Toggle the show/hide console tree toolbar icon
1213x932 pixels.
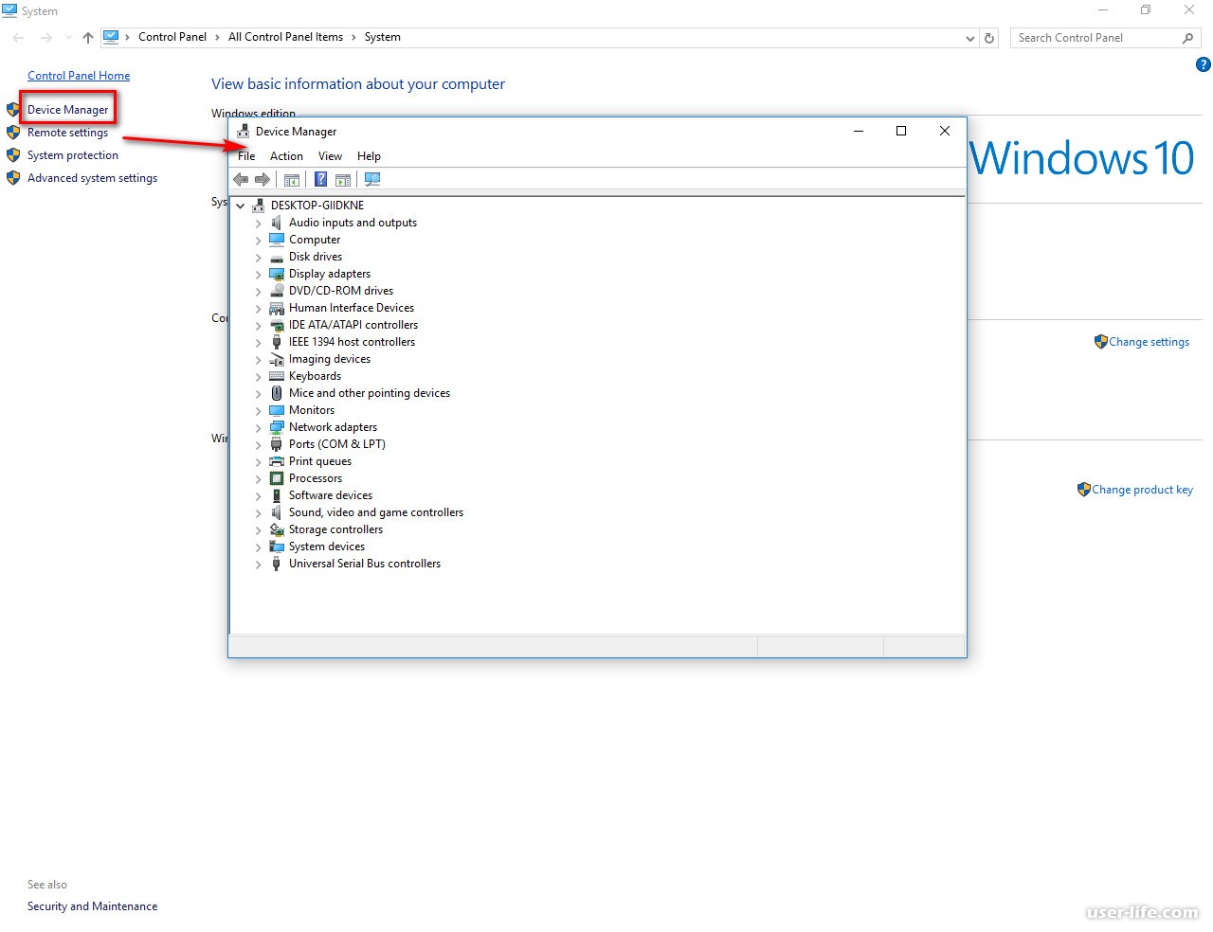click(x=292, y=180)
